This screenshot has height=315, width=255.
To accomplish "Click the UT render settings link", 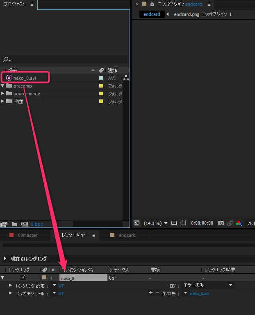I will pos(61,286).
